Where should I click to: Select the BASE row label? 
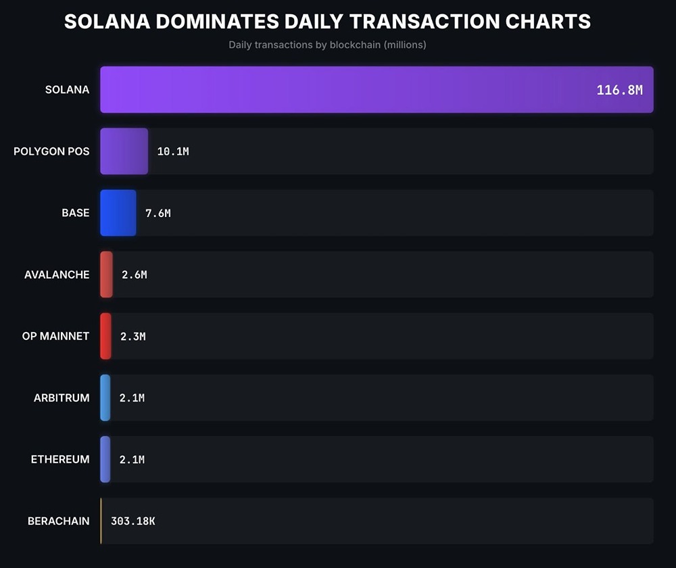(75, 213)
